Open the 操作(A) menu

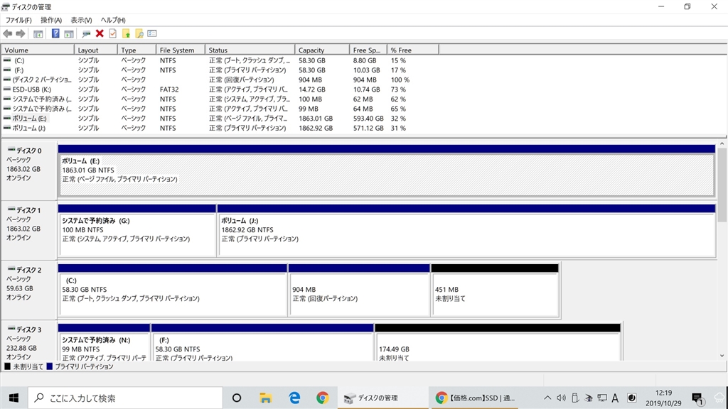(51, 20)
